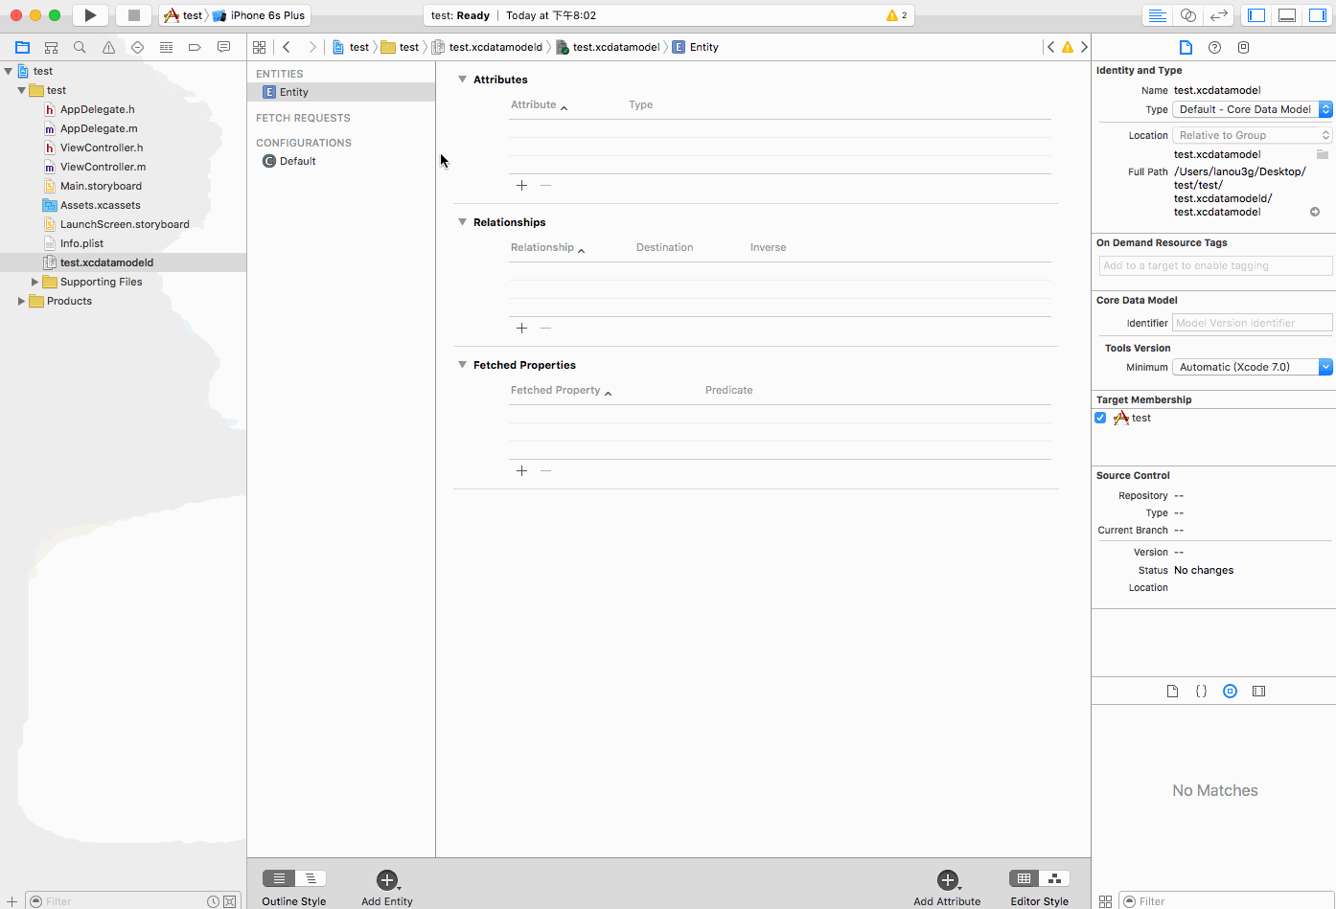Collapse the Fetched Properties section
Viewport: 1336px width, 909px height.
pos(462,365)
